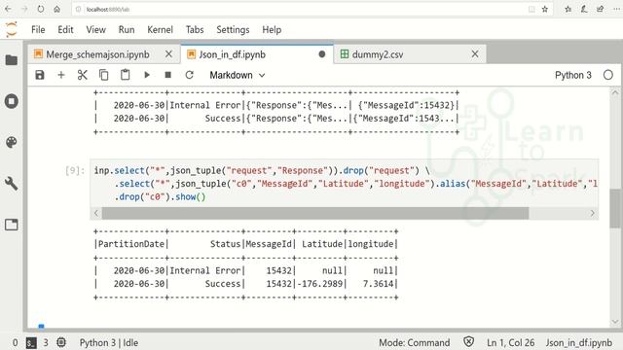This screenshot has width=623, height=350.
Task: Click the [9]: cell prompt
Action: click(75, 171)
